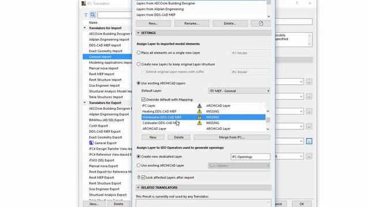
Task: Click the highlighted ellipsis button at right
Action: [x=309, y=141]
